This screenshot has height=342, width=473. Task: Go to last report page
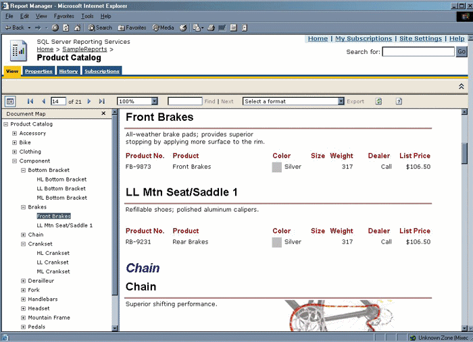click(102, 101)
